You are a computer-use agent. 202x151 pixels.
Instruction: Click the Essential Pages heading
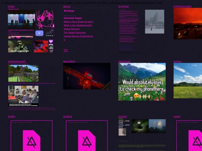73,18
